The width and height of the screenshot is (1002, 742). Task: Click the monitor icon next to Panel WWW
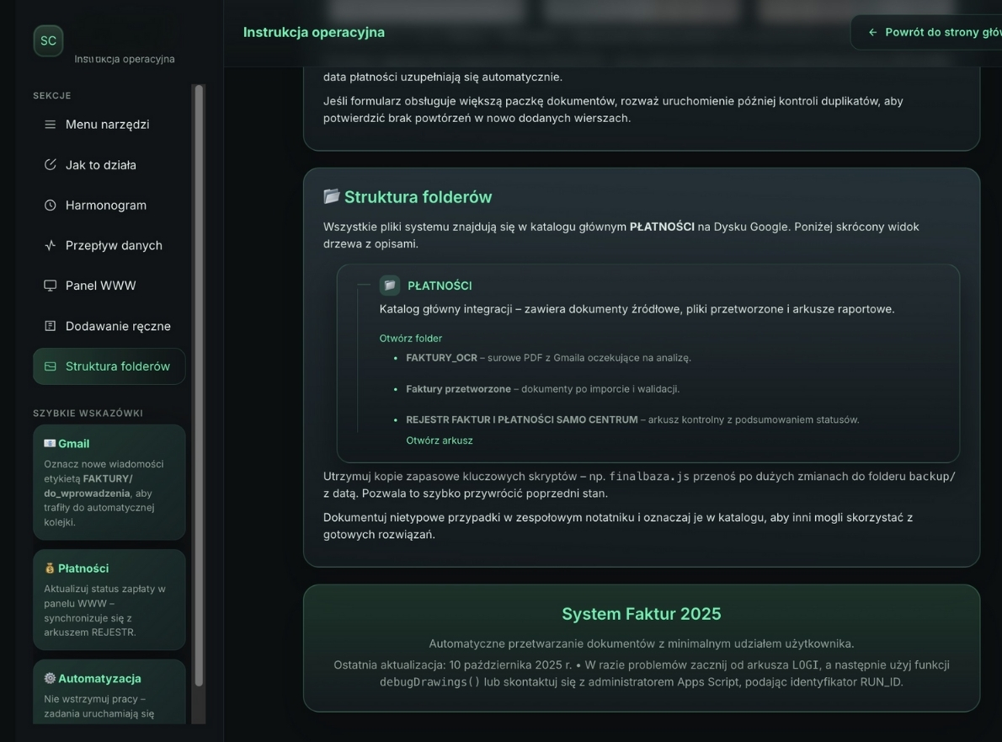click(51, 286)
